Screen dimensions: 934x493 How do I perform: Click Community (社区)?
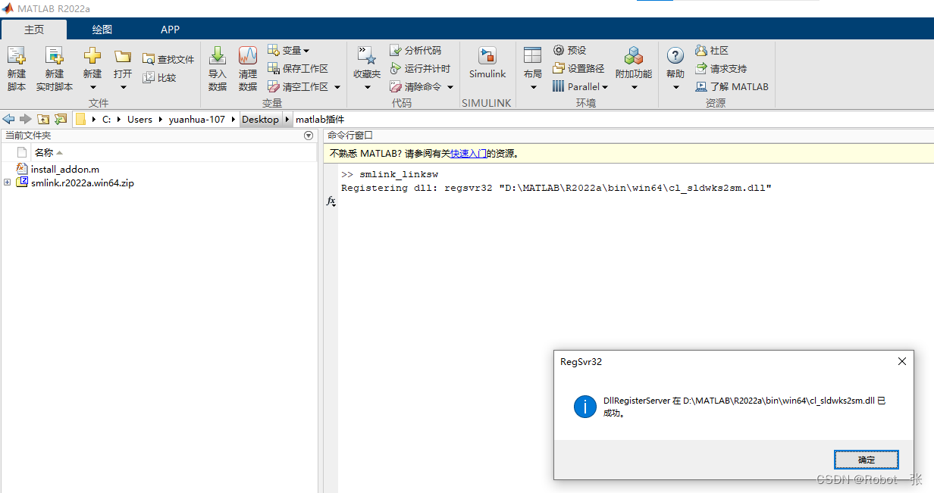[712, 50]
